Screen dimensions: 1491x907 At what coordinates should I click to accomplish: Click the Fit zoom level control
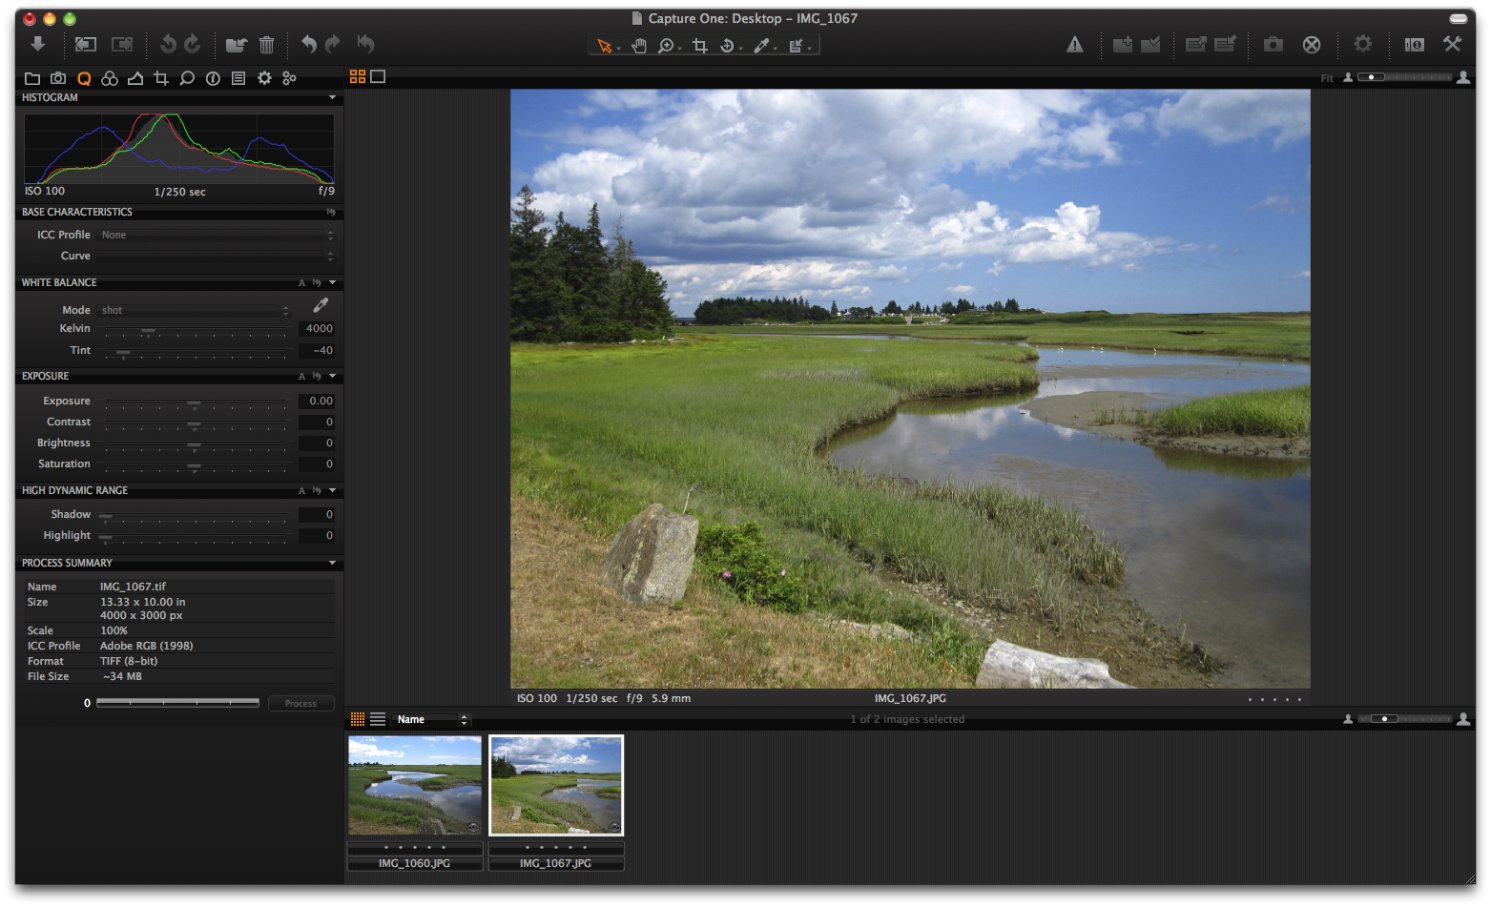(1326, 78)
